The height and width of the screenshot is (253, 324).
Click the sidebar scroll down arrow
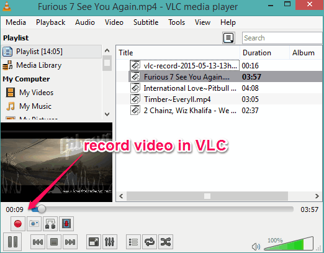[x=107, y=114]
